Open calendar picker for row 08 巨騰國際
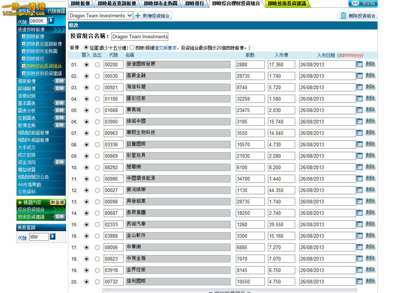Screen dimensions: 400x293 coord(359,144)
